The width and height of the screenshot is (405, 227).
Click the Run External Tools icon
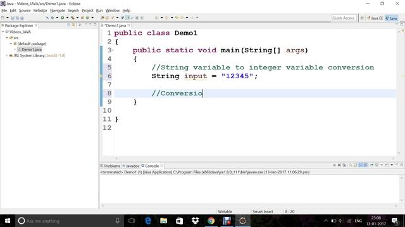point(73,18)
